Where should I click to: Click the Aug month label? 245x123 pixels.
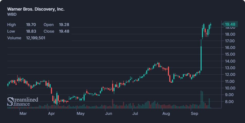point(166,113)
